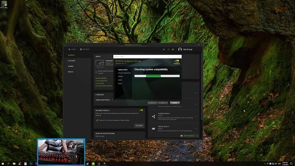Open the Windows Start menu

coord(3,164)
